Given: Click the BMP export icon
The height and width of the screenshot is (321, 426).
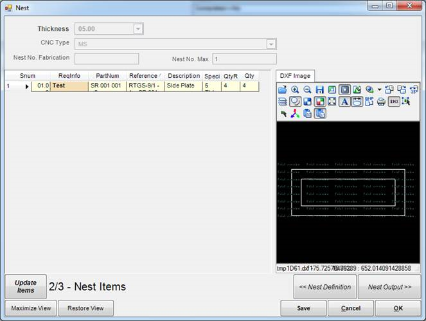Looking at the screenshot, I should 369,102.
